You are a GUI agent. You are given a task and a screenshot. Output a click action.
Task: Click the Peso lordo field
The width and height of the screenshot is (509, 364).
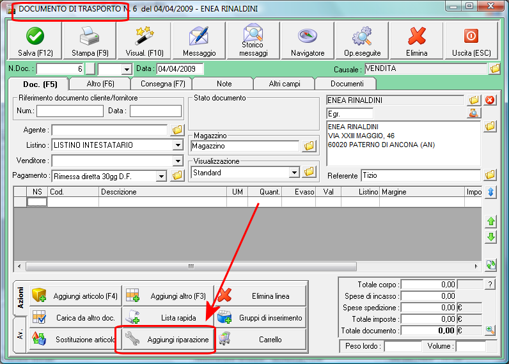(x=402, y=346)
